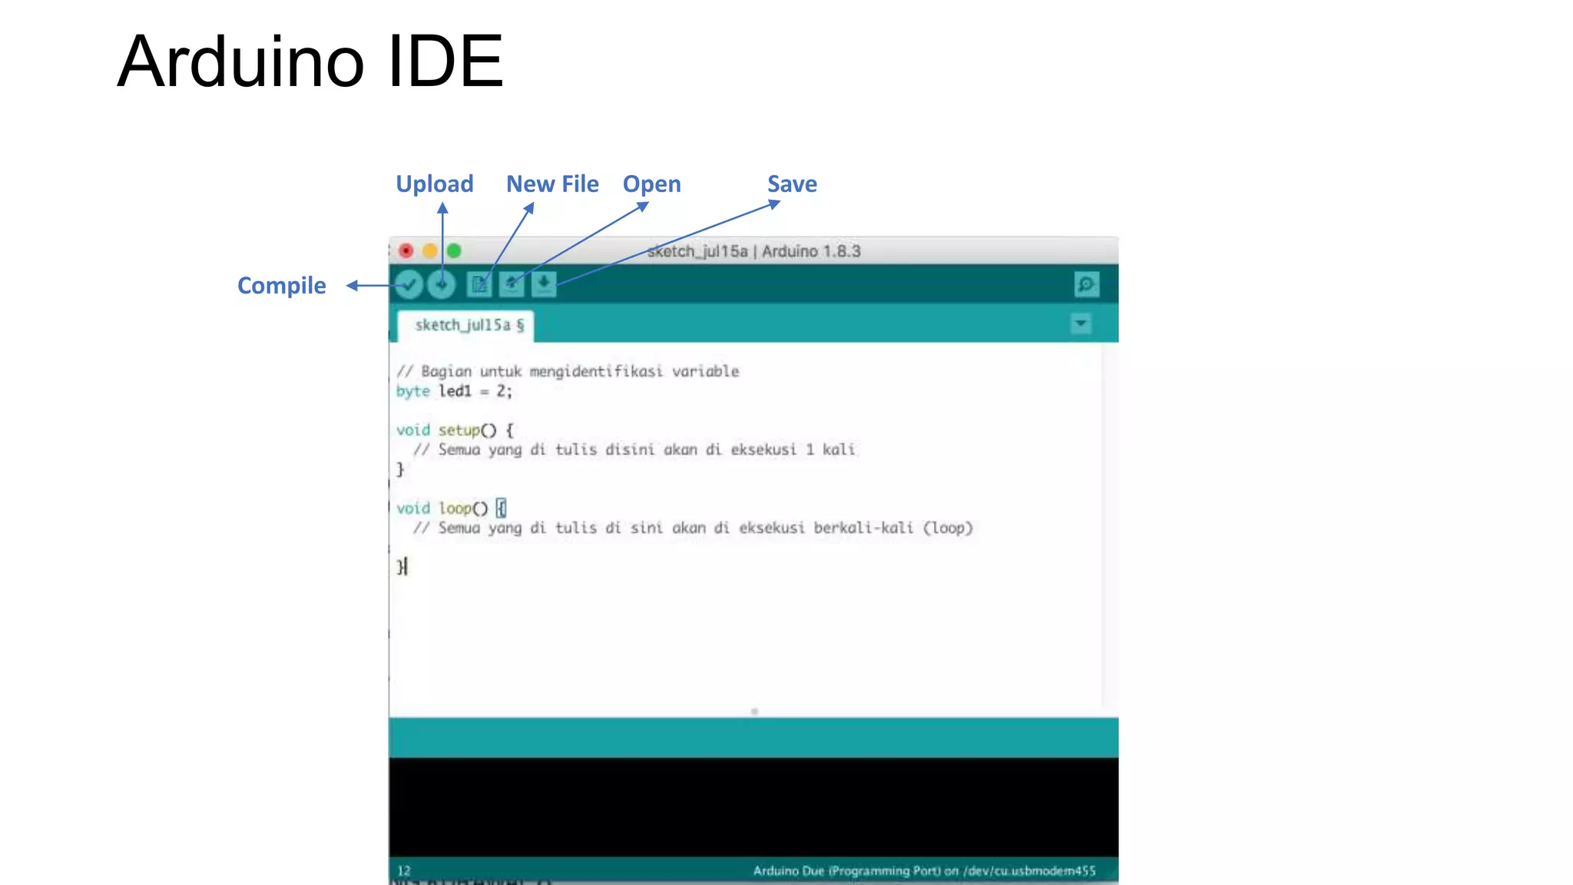Click the green zoom window button

pos(454,250)
